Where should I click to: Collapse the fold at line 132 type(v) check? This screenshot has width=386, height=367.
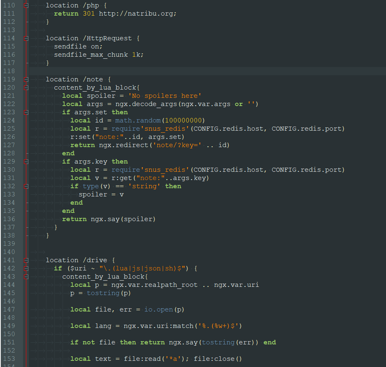26,186
